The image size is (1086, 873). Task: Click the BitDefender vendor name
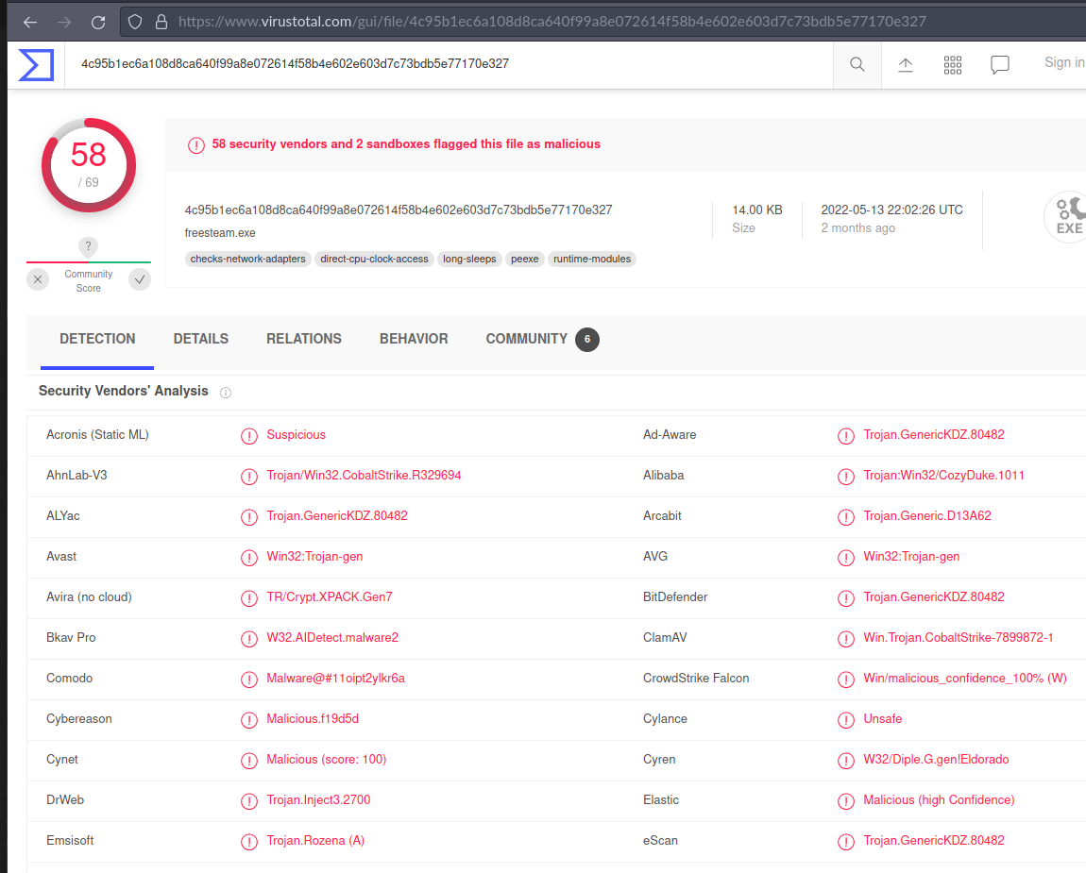point(674,596)
